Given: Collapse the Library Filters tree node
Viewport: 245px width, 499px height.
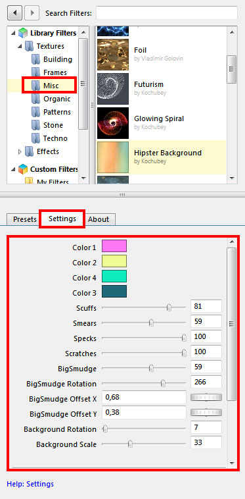Looking at the screenshot, I should tap(13, 33).
